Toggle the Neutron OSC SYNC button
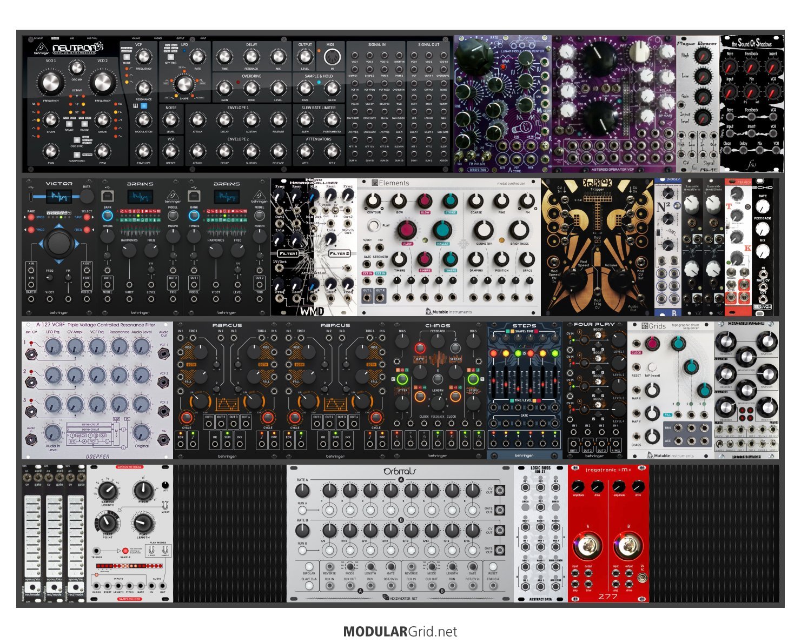Viewport: 801px width, 643px height. (76, 140)
